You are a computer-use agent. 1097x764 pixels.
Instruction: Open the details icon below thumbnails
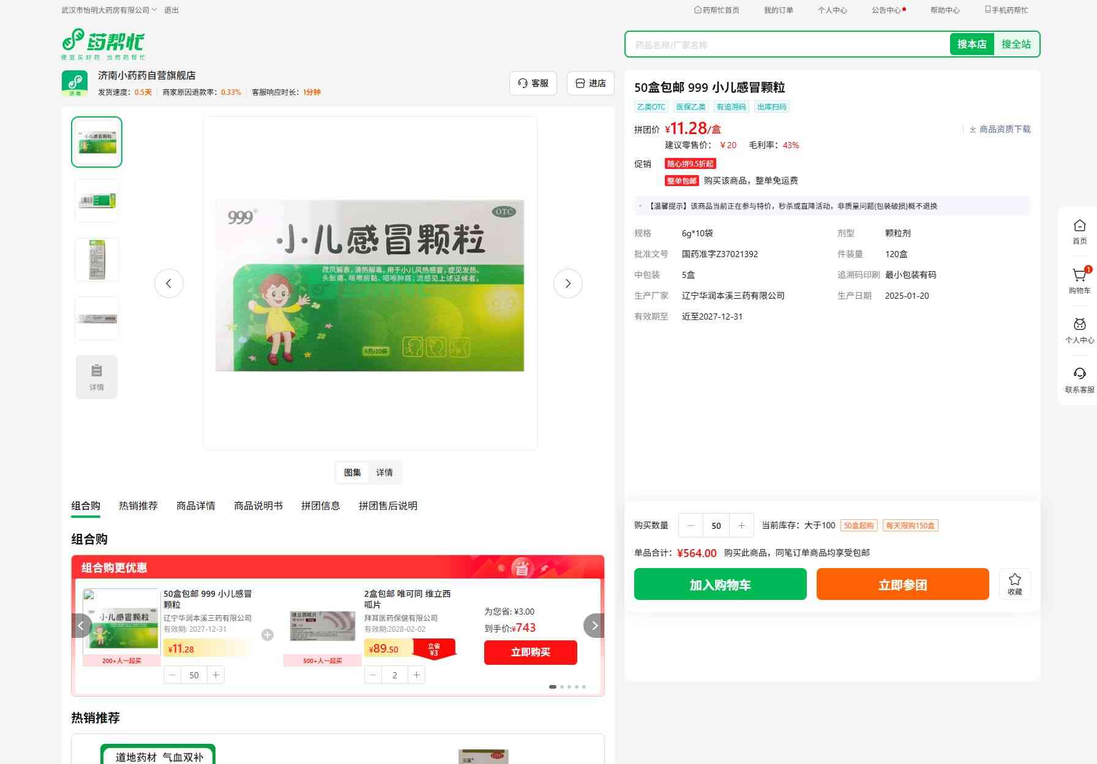tap(97, 376)
